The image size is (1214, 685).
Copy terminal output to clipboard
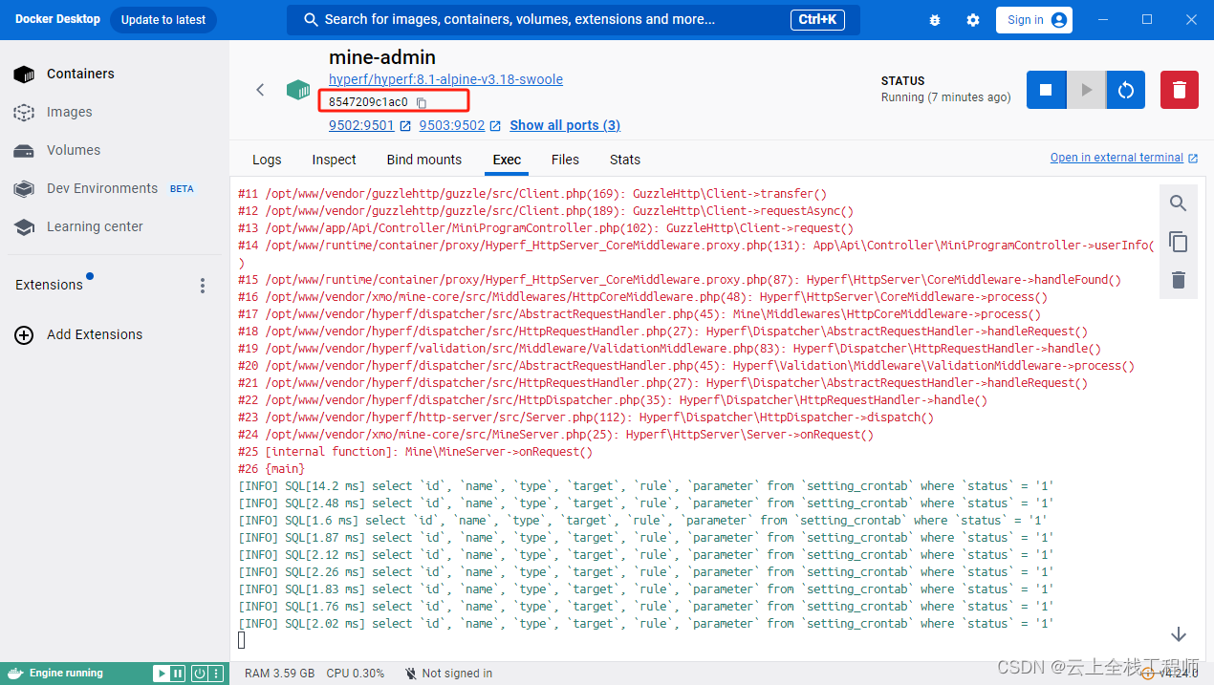1179,242
